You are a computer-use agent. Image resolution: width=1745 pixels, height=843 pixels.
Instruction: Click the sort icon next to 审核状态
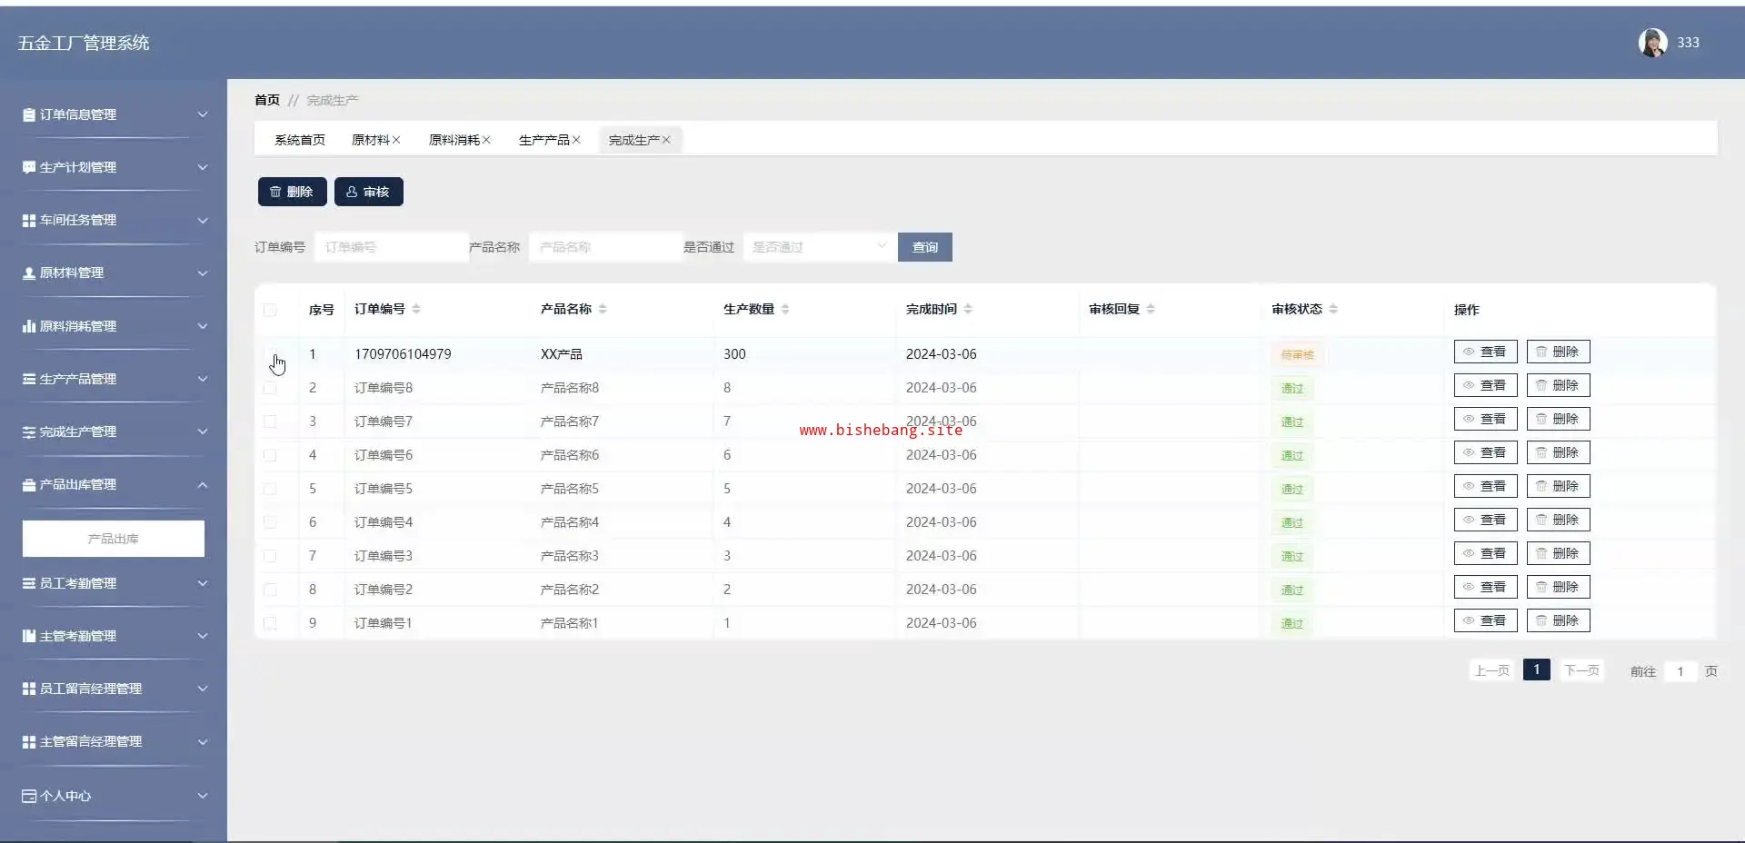point(1333,310)
